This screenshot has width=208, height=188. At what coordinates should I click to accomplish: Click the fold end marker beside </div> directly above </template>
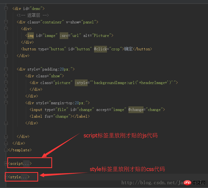point(6,143)
